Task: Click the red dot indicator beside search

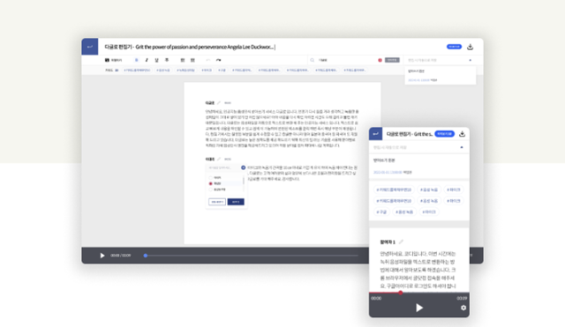Action: 380,60
